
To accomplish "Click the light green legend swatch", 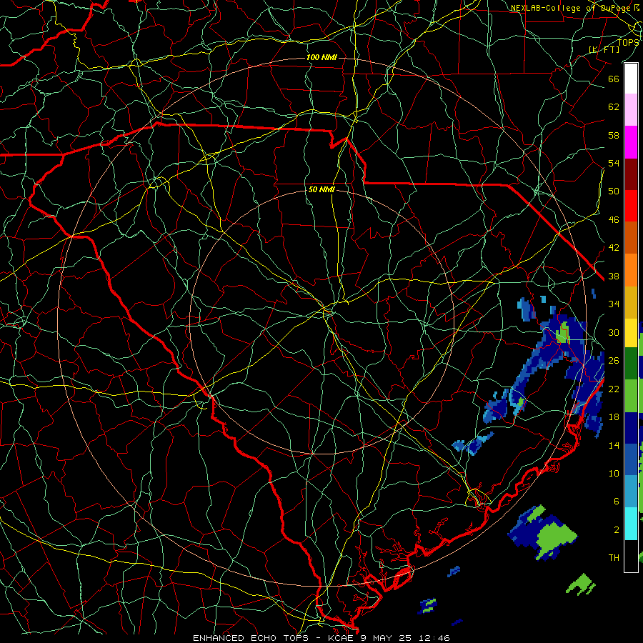I will [x=631, y=396].
